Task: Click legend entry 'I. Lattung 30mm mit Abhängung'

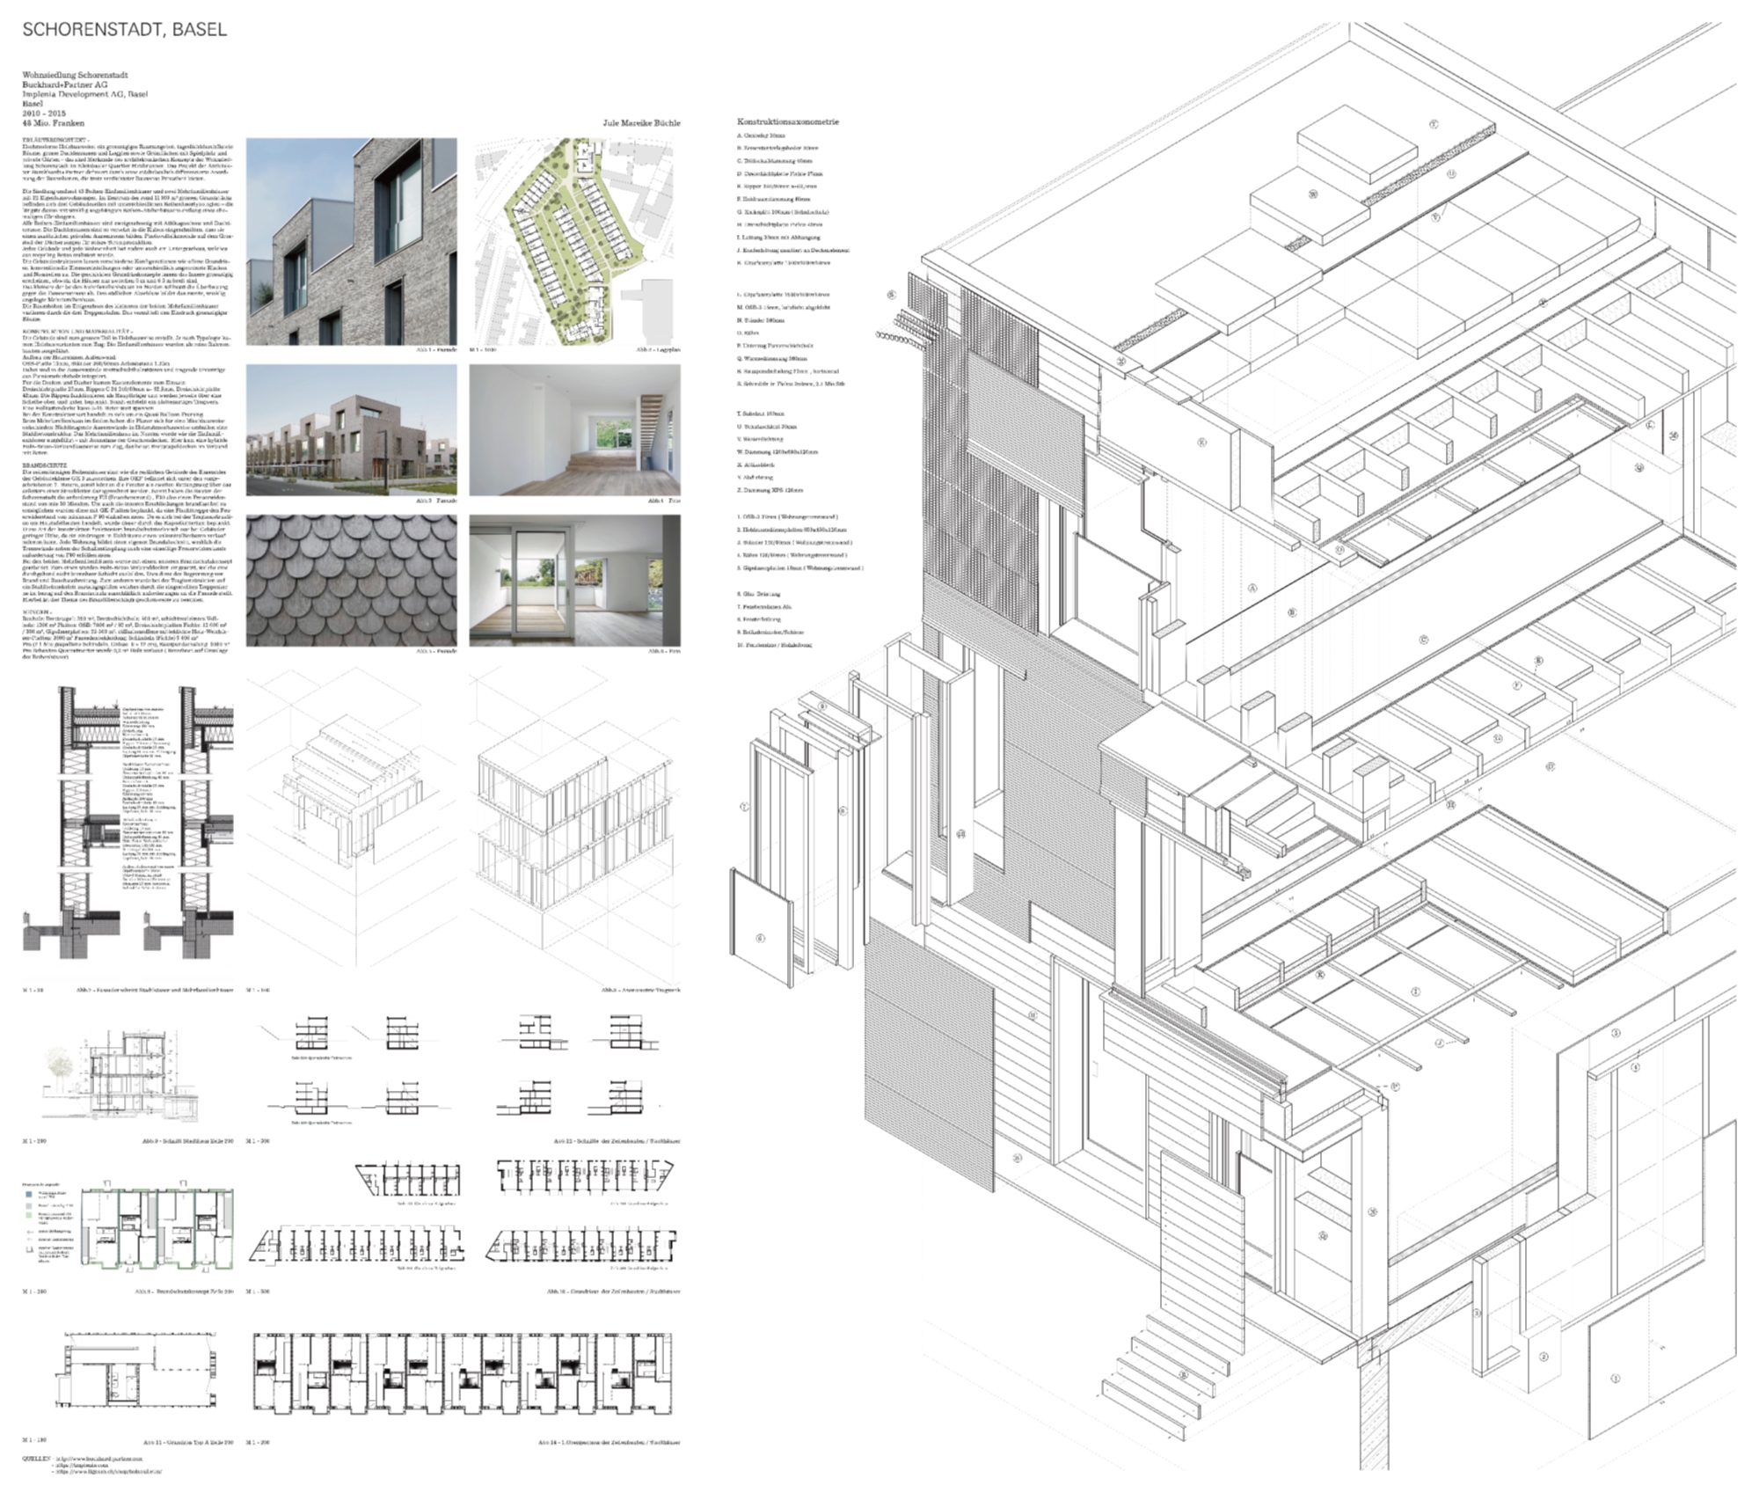Action: (x=778, y=238)
